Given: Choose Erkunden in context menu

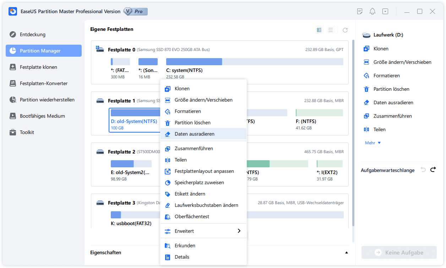Looking at the screenshot, I should [x=203, y=246].
